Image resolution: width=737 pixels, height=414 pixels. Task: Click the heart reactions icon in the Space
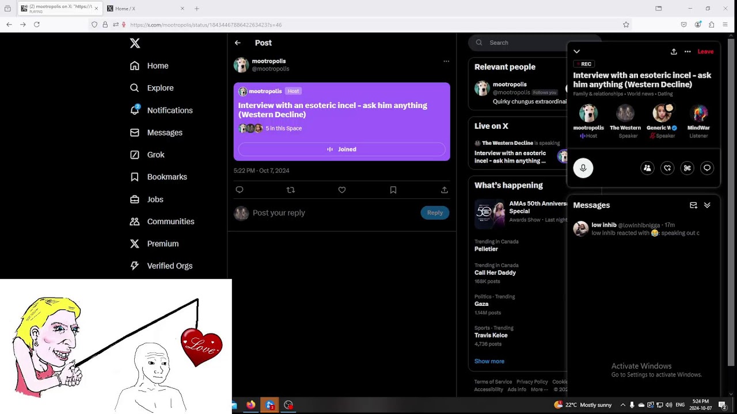(667, 168)
